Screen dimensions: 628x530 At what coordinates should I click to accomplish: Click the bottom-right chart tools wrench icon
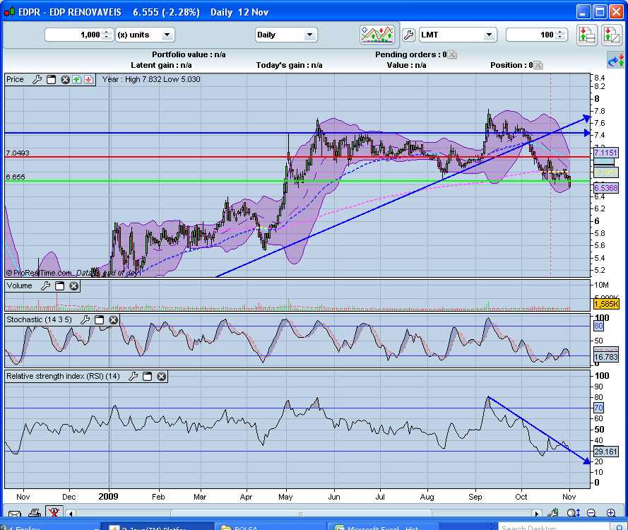554,513
